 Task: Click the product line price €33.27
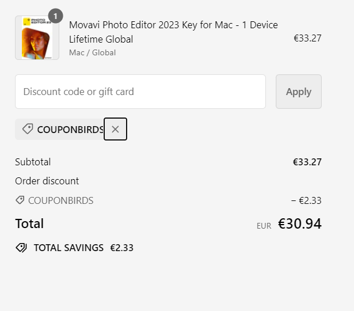(307, 39)
